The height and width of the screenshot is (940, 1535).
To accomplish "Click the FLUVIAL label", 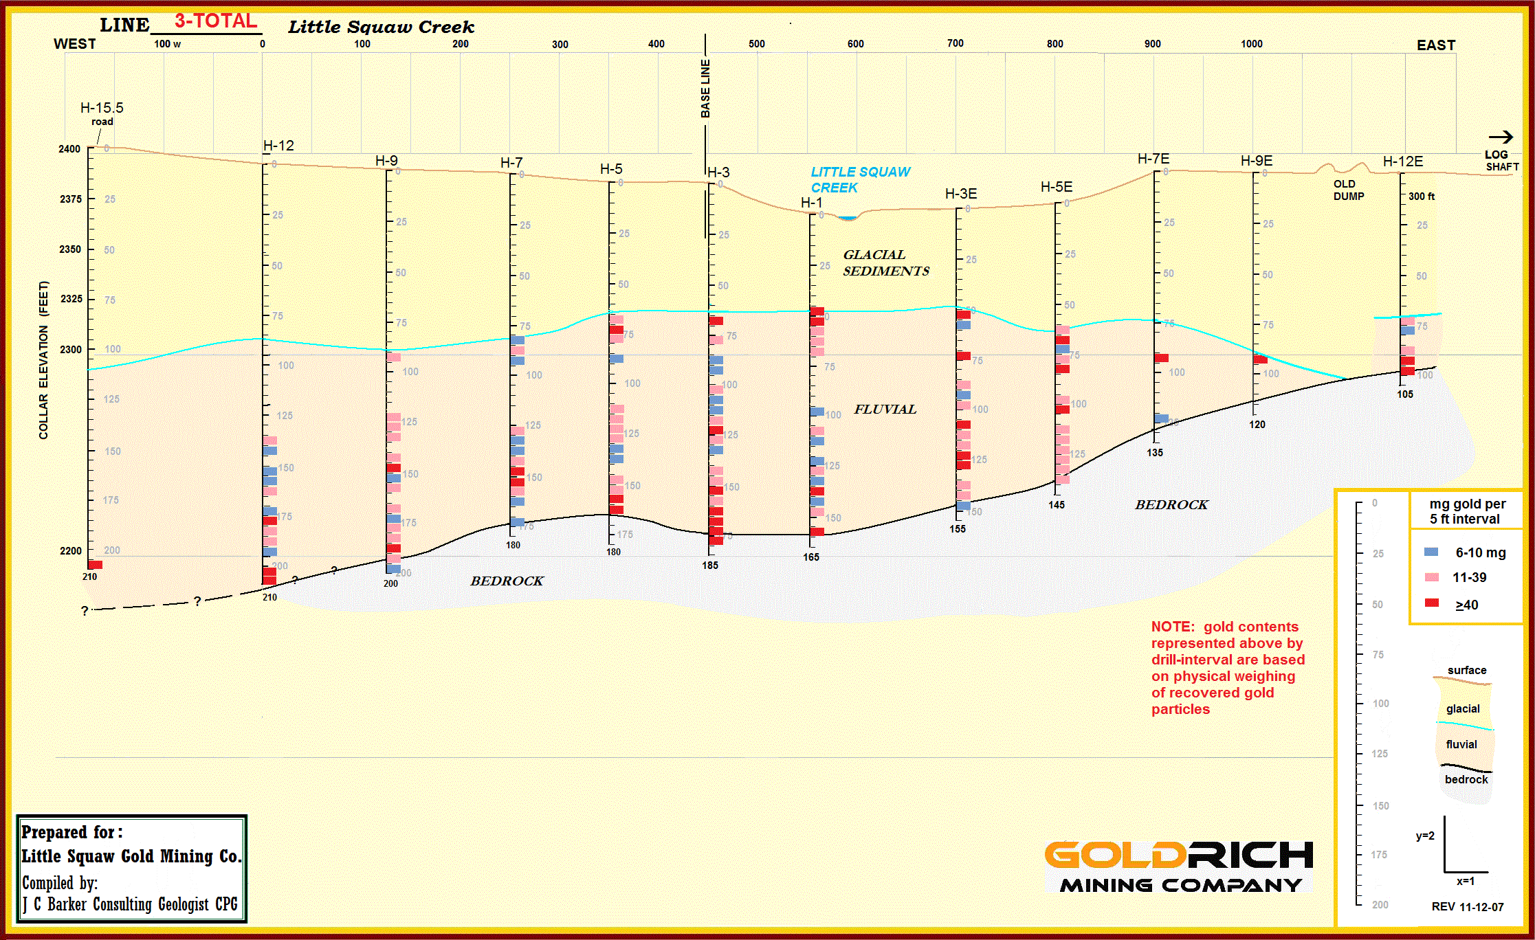I will coord(885,410).
